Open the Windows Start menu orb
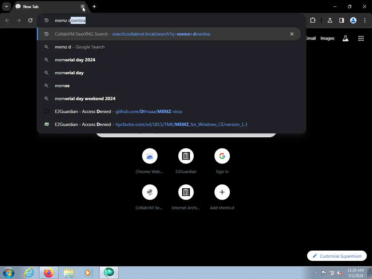The height and width of the screenshot is (279, 372). pos(8,273)
